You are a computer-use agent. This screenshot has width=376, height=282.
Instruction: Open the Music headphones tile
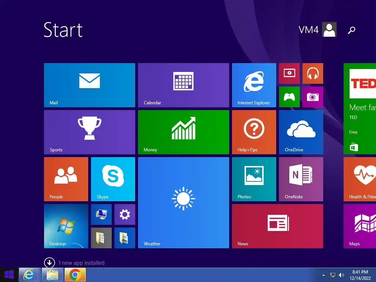(313, 73)
